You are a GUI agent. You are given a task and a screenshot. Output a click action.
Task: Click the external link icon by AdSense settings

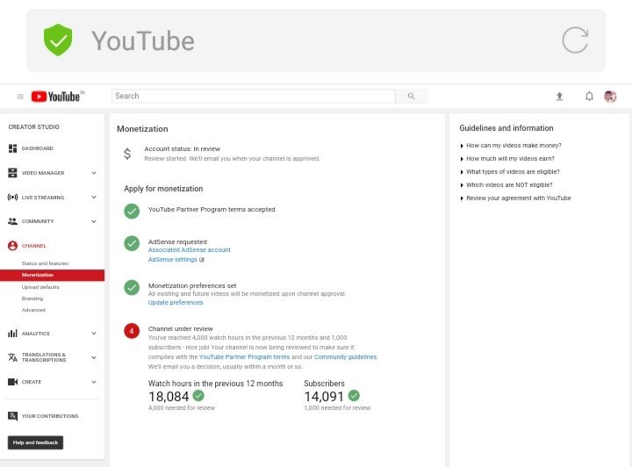[202, 260]
